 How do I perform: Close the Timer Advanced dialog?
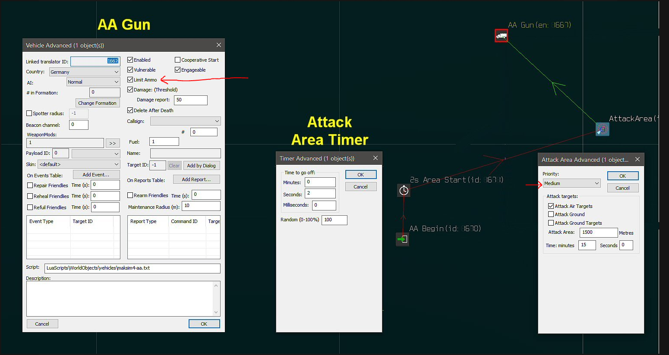(376, 158)
